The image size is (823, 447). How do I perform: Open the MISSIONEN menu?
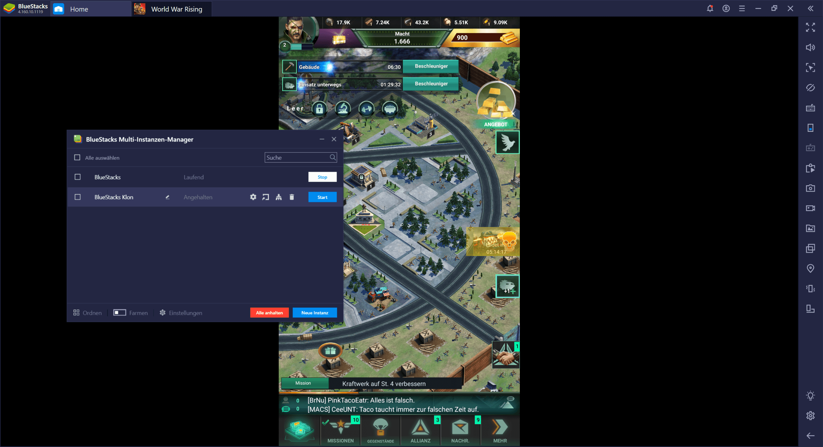coord(340,431)
